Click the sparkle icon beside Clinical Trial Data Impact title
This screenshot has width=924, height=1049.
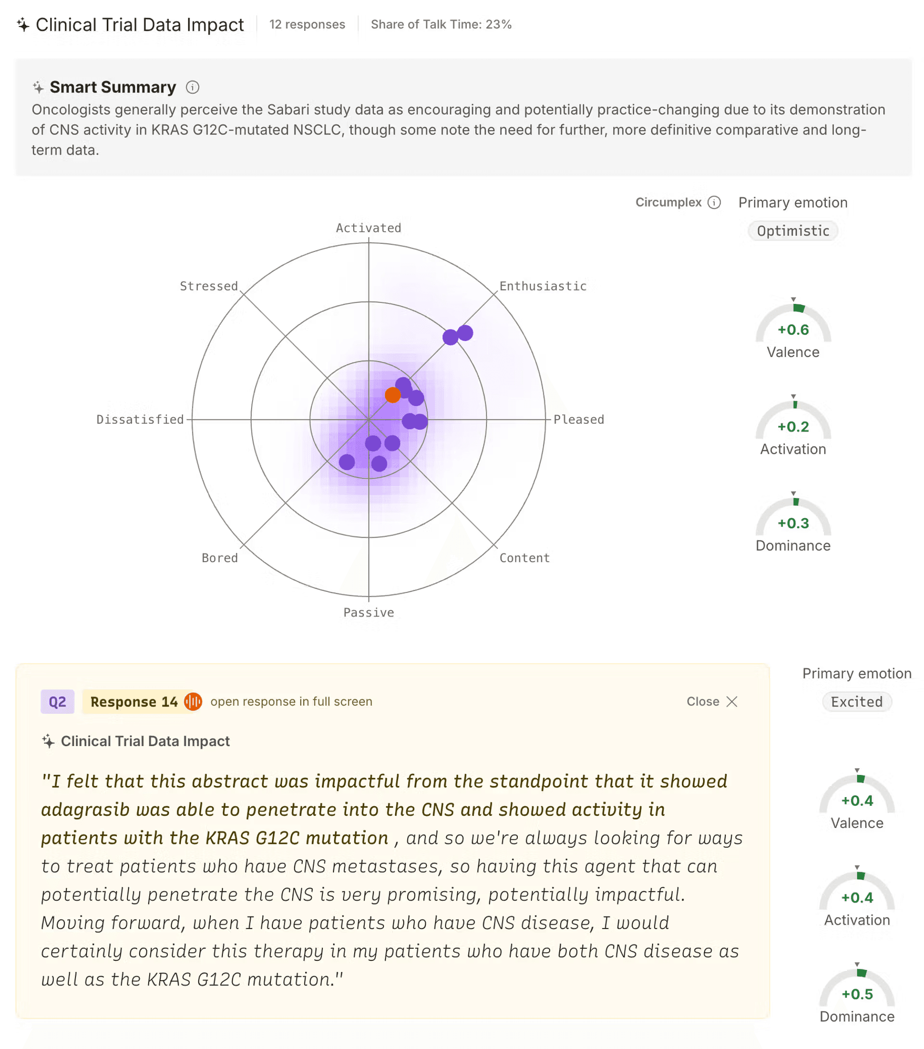[23, 24]
